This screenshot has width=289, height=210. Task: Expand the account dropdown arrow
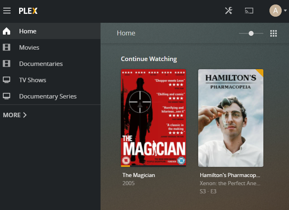point(285,11)
